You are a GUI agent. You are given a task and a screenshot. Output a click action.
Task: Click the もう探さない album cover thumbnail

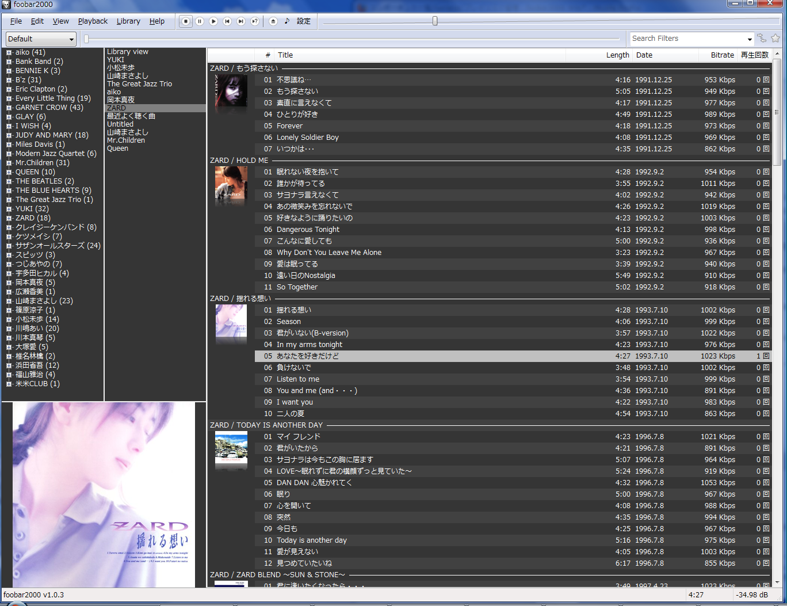point(231,91)
